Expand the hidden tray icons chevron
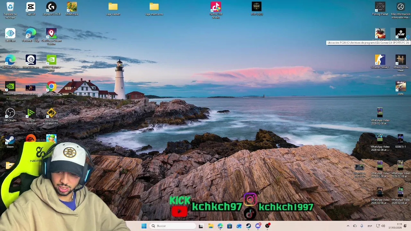Viewport: 411px width, 231px height. [x=348, y=226]
